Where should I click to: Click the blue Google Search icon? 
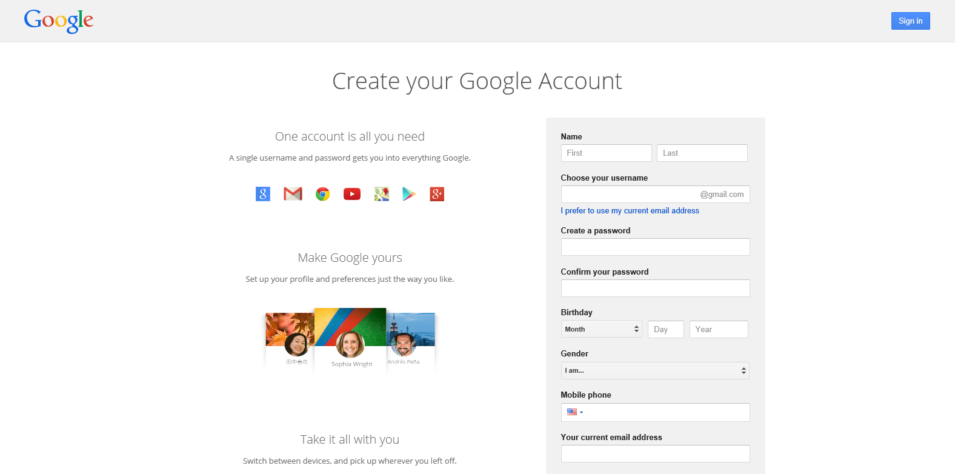263,194
